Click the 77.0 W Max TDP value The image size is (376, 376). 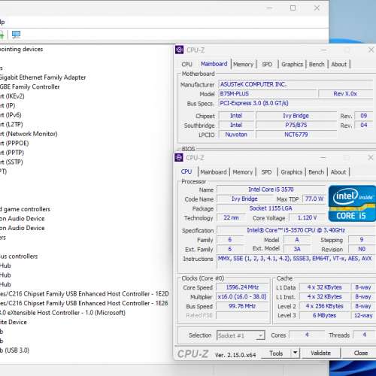click(x=314, y=199)
